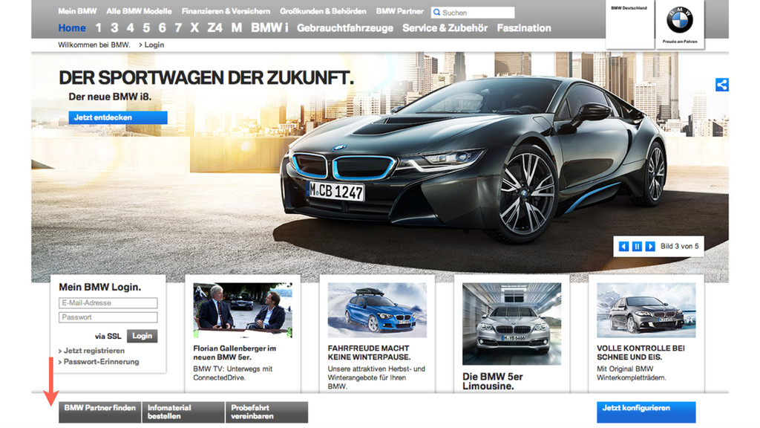Open Gebrauchtfahrzeuge section
This screenshot has height=428, width=760.
pyautogui.click(x=345, y=27)
